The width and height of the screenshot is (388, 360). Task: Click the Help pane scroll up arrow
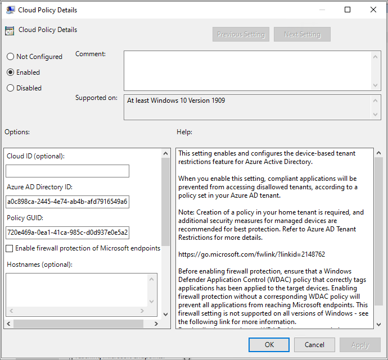click(x=378, y=153)
